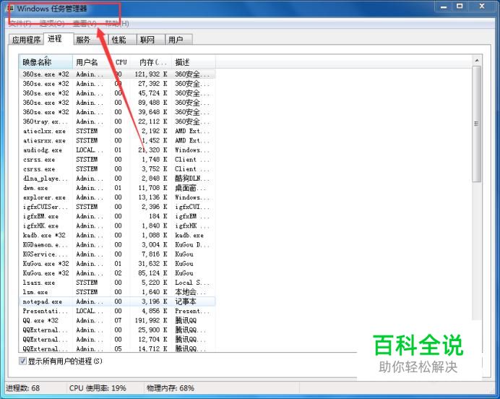This screenshot has height=399, width=500.
Task: Open the 文件(F) menu
Action: click(20, 23)
